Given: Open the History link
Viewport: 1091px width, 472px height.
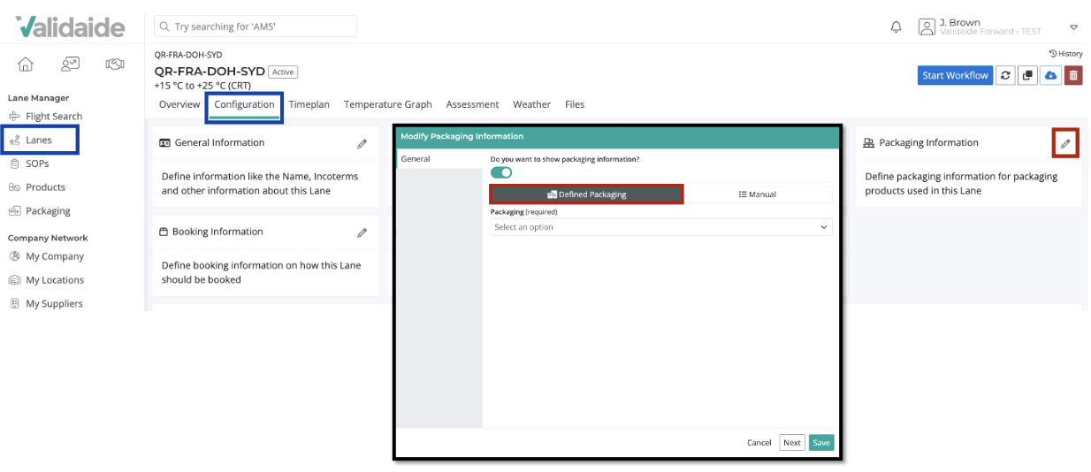Looking at the screenshot, I should [1065, 54].
